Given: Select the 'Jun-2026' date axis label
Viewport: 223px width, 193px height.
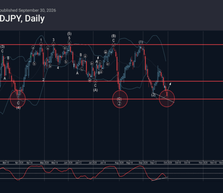Looking at the screenshot, I should (68, 163).
